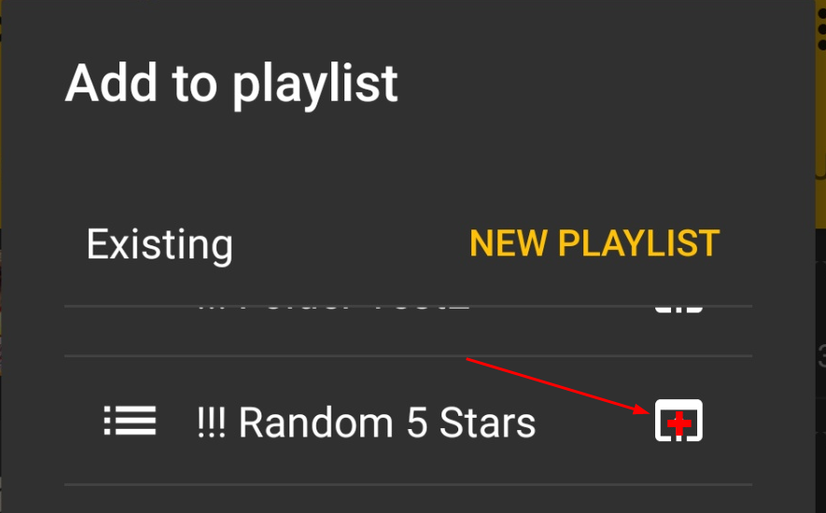Tap the word Stars in the playlist name

pos(487,423)
